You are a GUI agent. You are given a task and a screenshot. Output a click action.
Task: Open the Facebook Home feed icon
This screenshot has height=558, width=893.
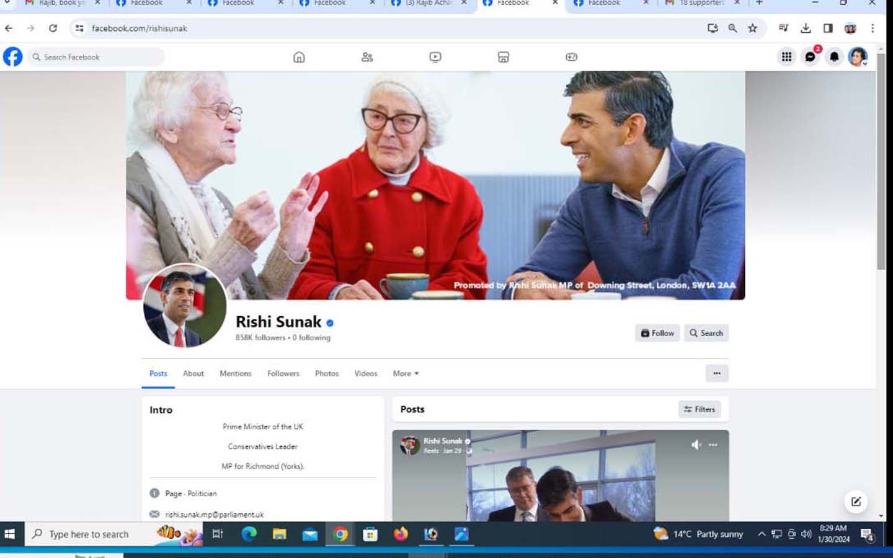pos(299,57)
